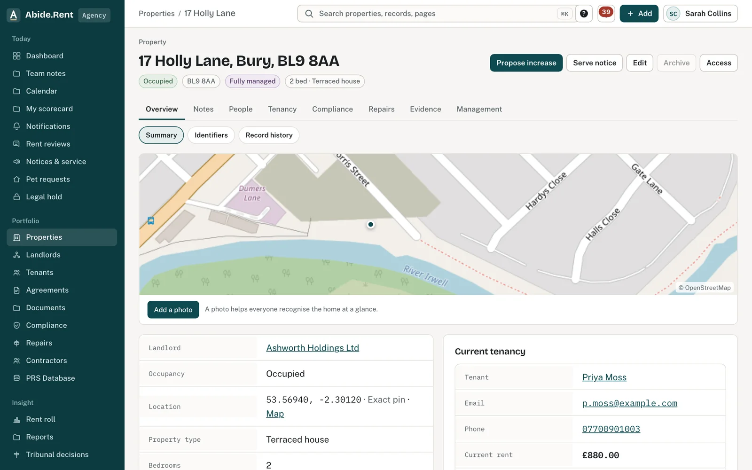Image resolution: width=752 pixels, height=470 pixels.
Task: Click Properties breadcrumb link
Action: (x=157, y=14)
